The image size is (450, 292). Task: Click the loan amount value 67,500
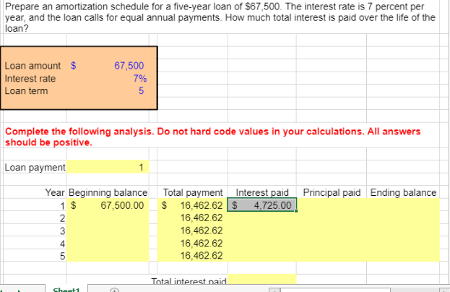pyautogui.click(x=129, y=66)
